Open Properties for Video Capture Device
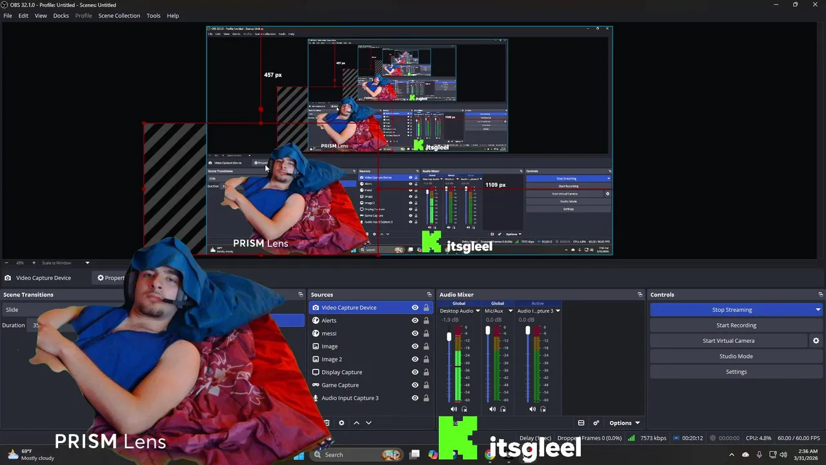The image size is (826, 465). pyautogui.click(x=110, y=278)
